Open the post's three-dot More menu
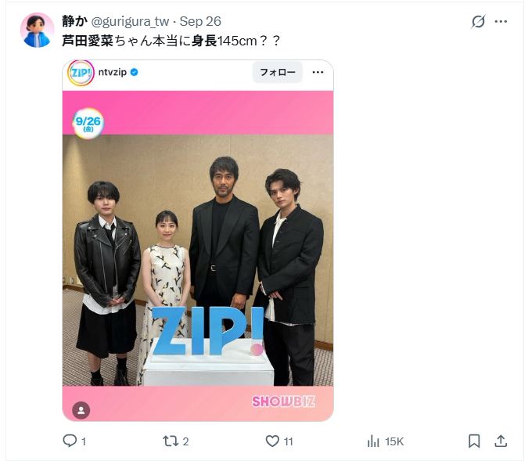This screenshot has width=528, height=461. tap(501, 22)
